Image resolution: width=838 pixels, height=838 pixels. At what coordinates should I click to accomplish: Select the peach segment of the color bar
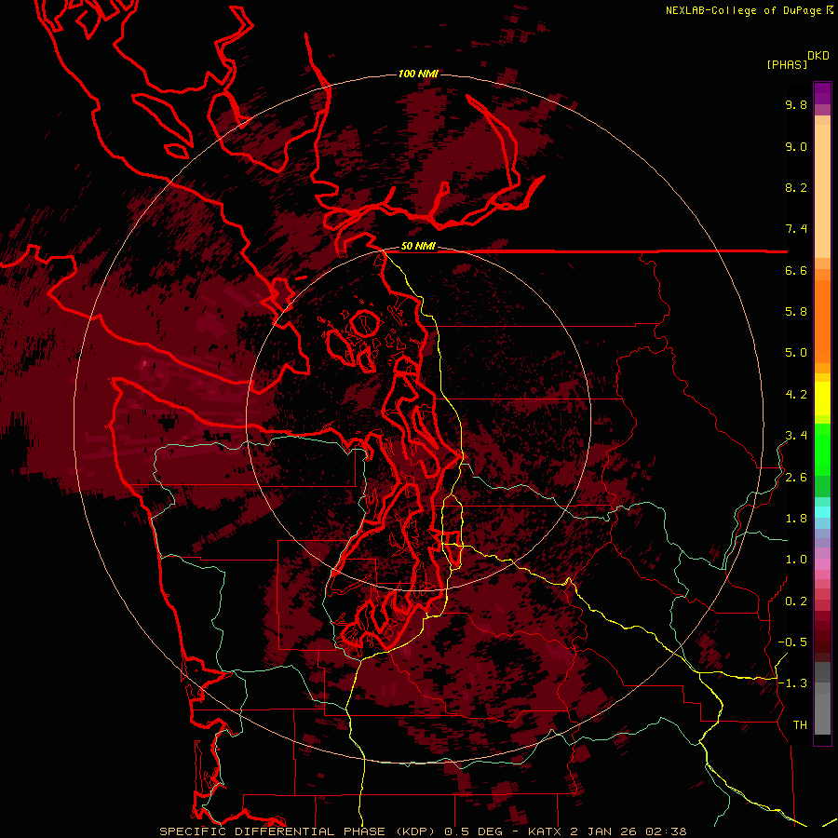(822, 191)
